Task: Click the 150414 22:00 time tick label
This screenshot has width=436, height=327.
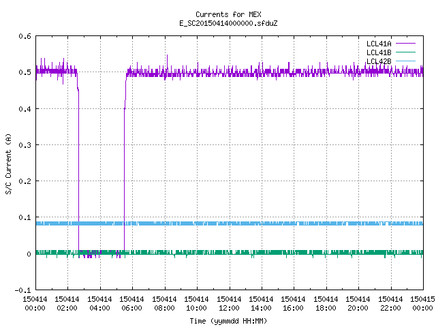Action: click(x=390, y=304)
